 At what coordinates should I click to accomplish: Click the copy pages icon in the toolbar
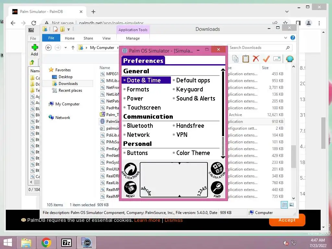coord(235,59)
